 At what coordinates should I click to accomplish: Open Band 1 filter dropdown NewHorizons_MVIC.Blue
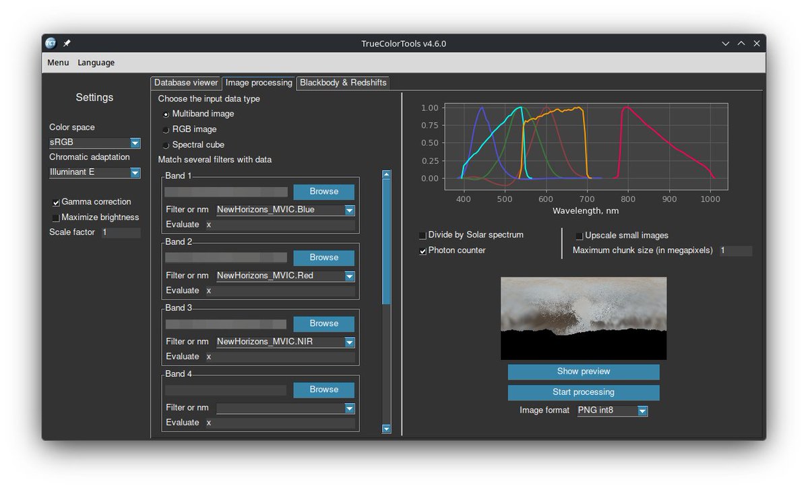click(286, 209)
